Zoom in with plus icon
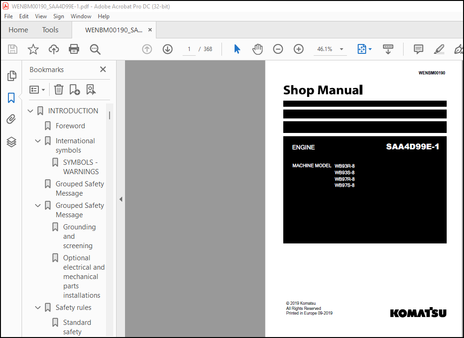Screen dimensions: 464x338 tap(299, 49)
